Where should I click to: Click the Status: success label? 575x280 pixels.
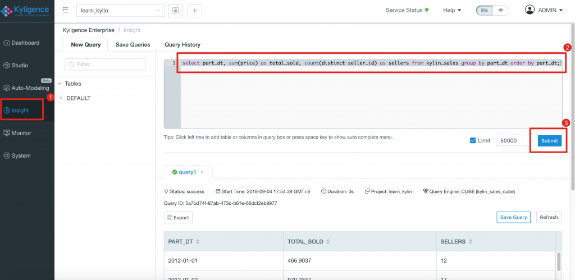pyautogui.click(x=184, y=191)
